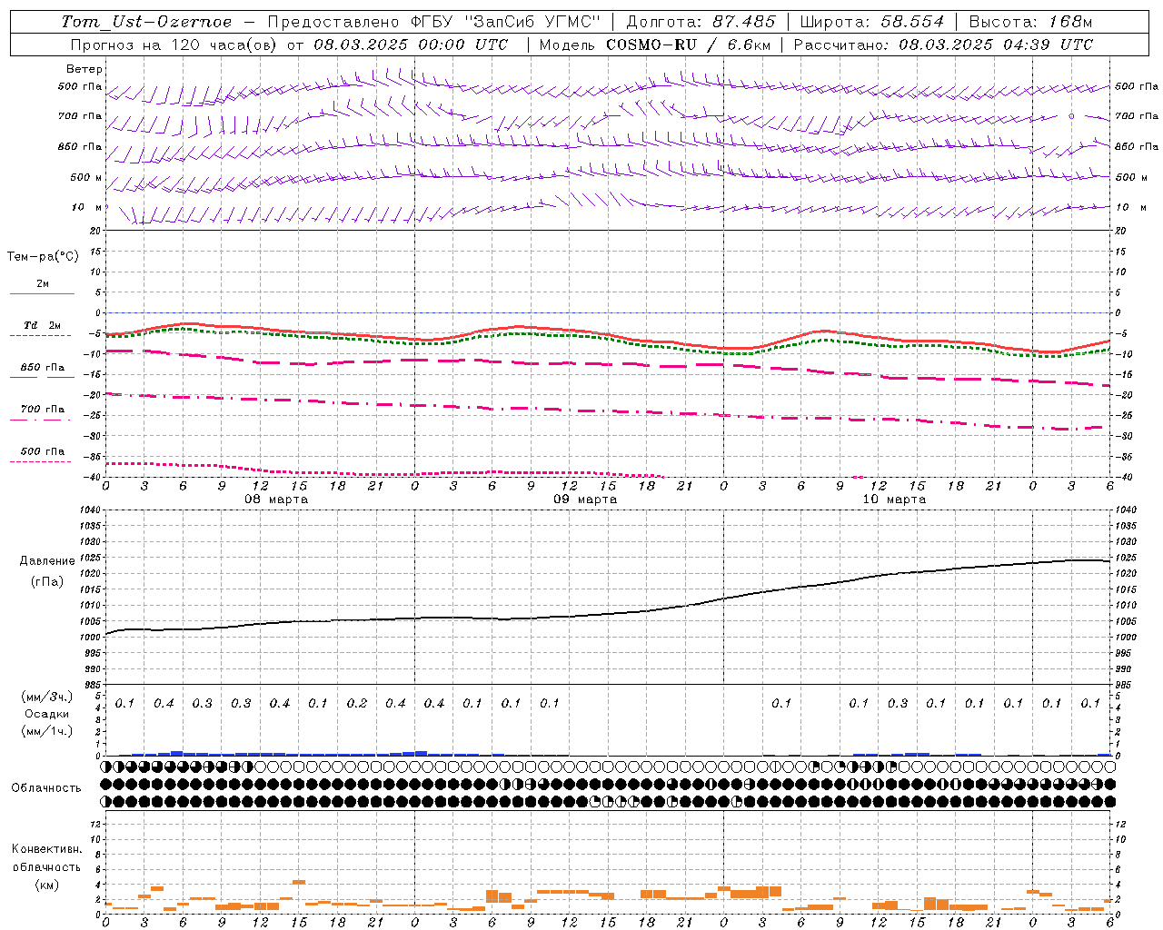This screenshot has width=1163, height=930.
Task: Click the 700 гПа temperature legend entry
Action: point(43,410)
